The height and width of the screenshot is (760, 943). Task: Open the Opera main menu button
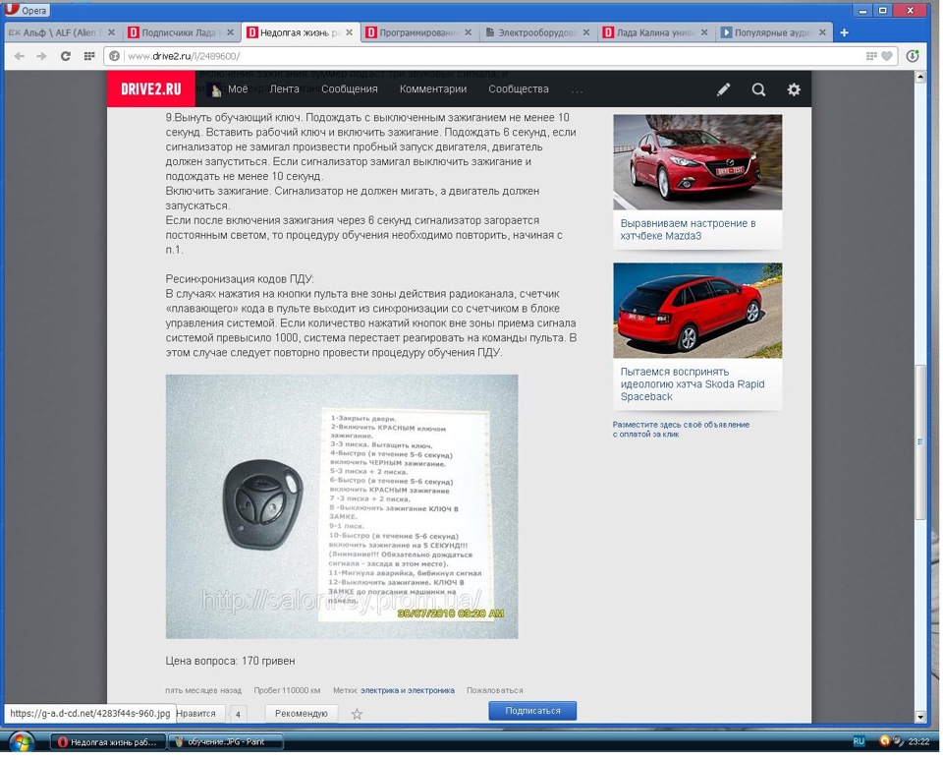pos(27,10)
